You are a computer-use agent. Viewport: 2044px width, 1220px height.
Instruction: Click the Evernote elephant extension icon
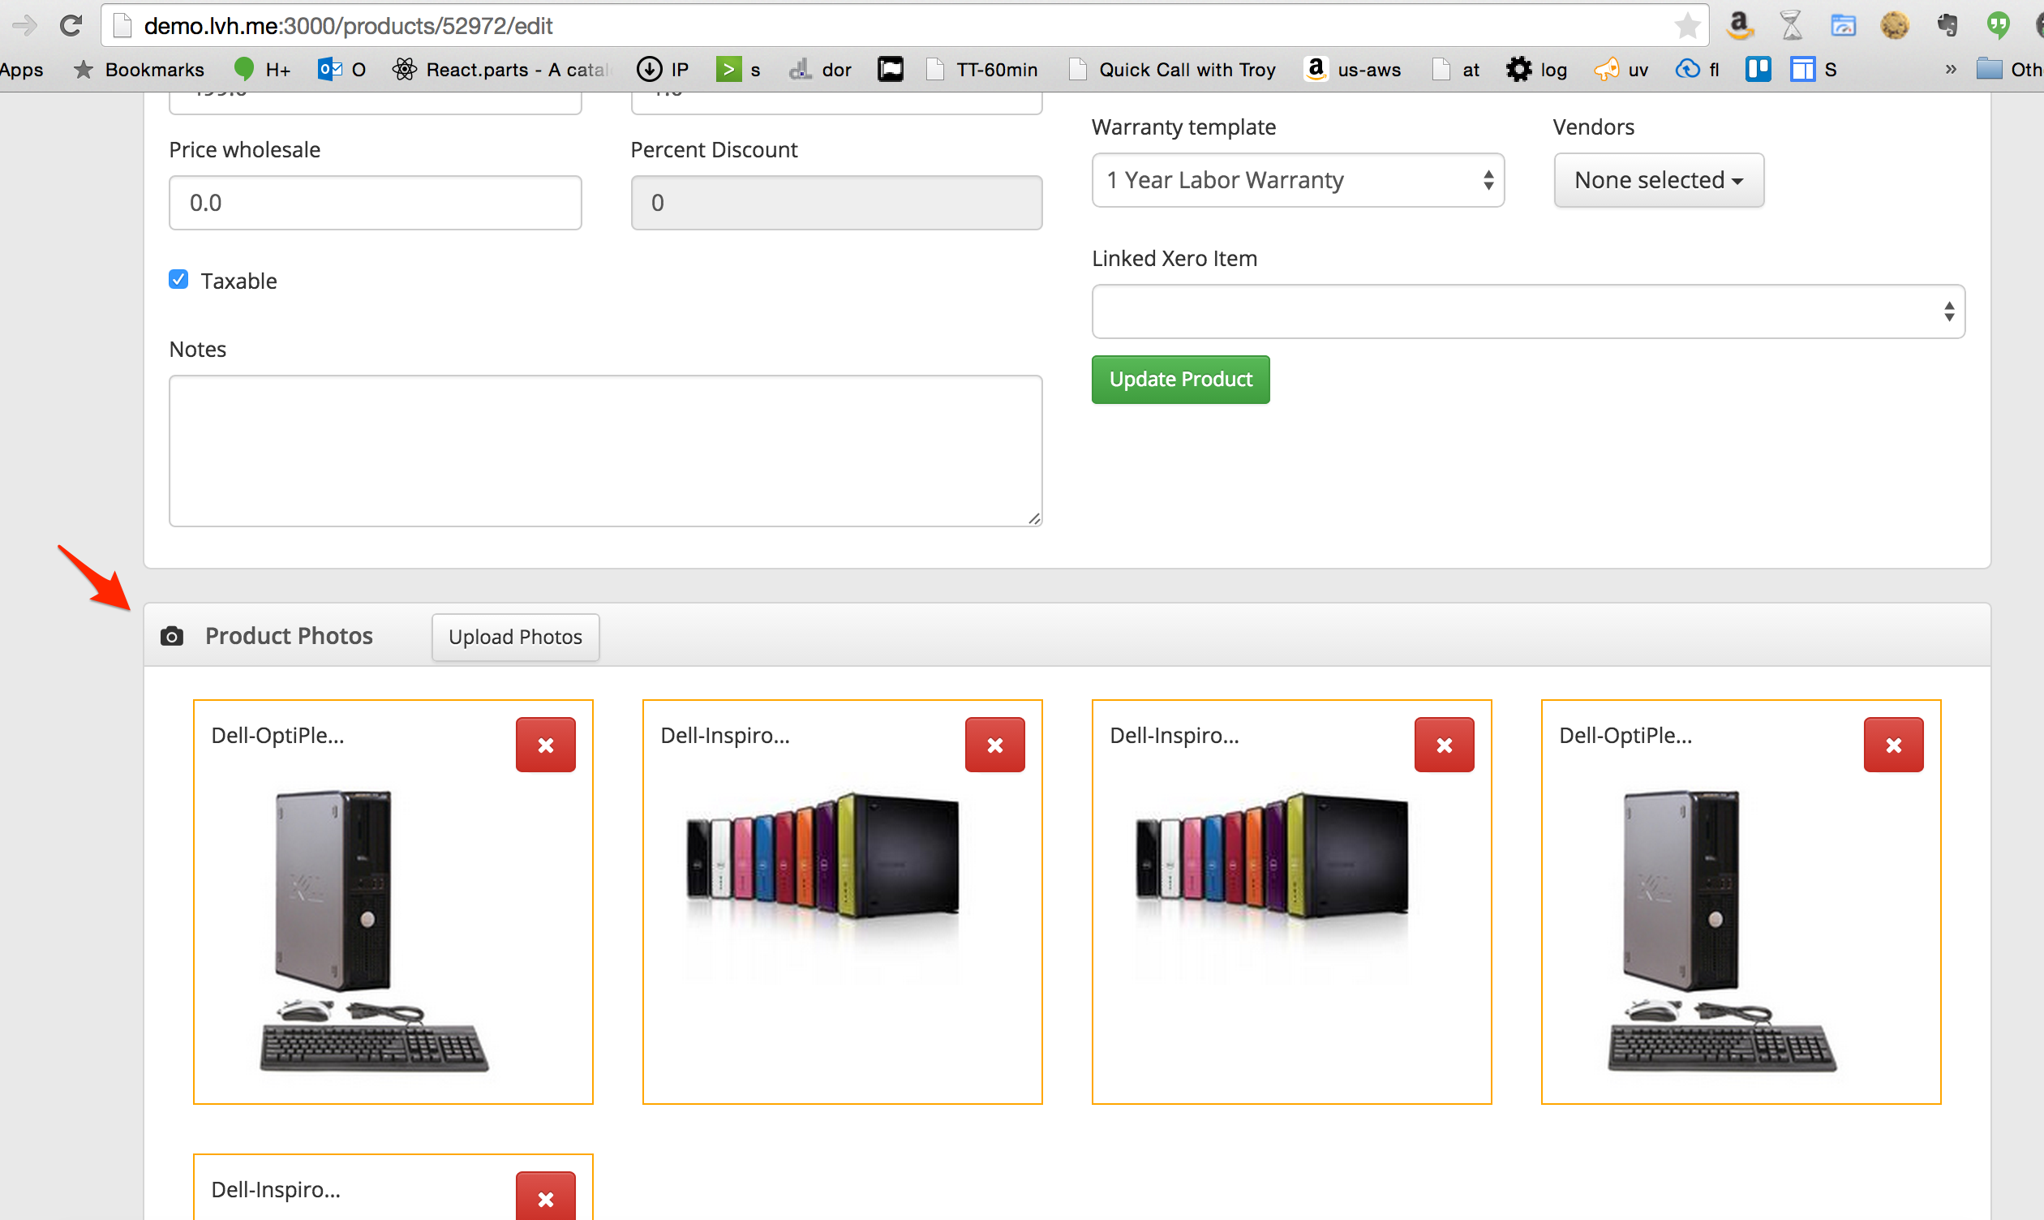coord(1947,25)
